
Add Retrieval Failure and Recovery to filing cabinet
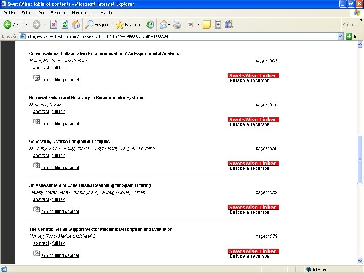pos(60,124)
